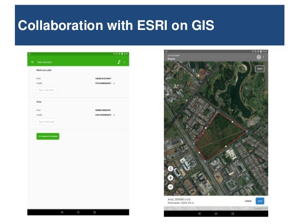Open hamburger menu in green form app
Viewport: 298px width, 224px height.
coord(32,62)
